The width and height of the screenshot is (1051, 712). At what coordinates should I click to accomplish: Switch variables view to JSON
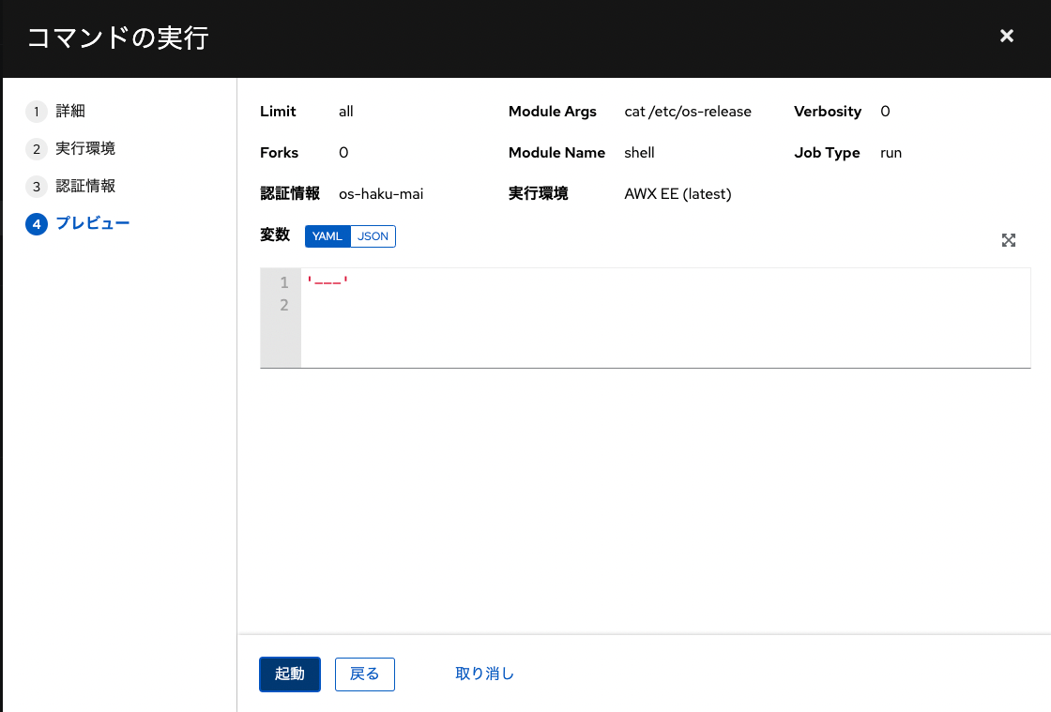click(373, 236)
